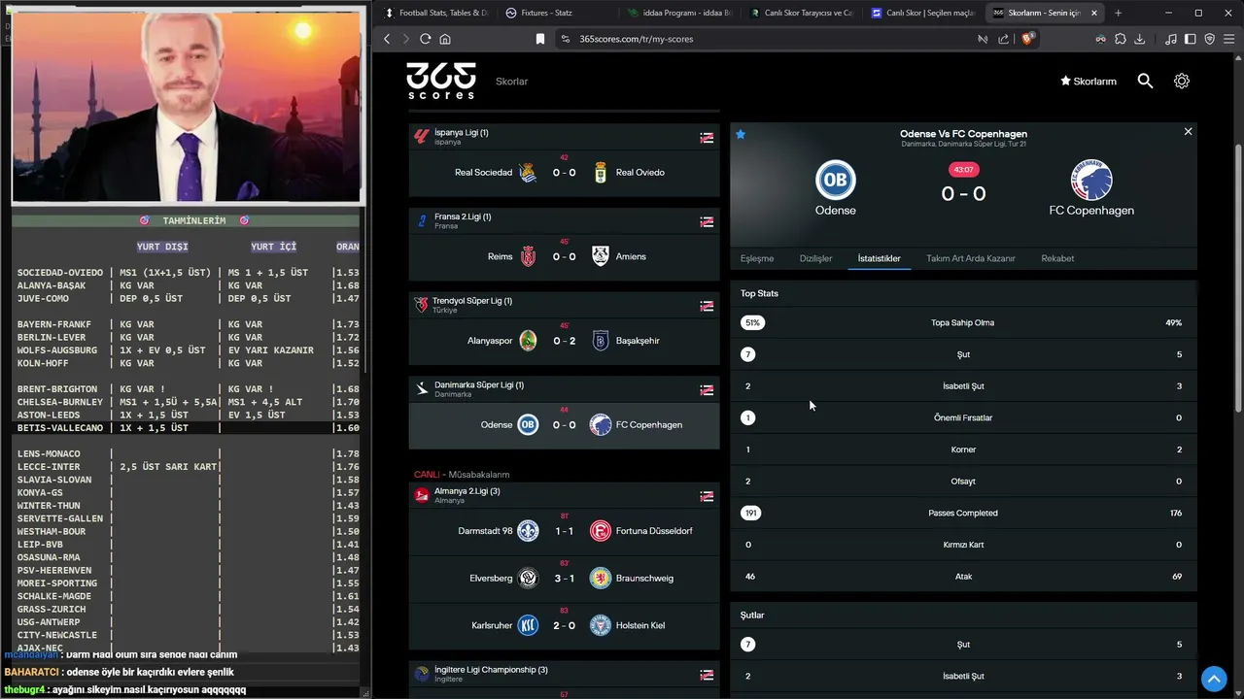This screenshot has height=699, width=1244.
Task: Unfavorite Odense vs FC Copenhagen blue star
Action: [x=741, y=134]
